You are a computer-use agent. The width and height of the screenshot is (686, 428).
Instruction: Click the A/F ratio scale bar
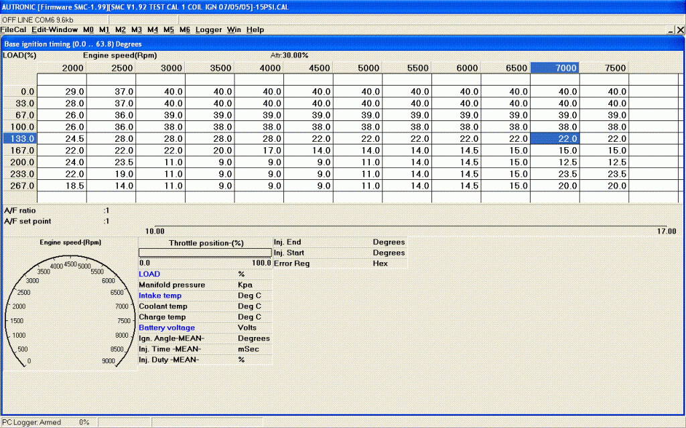click(x=410, y=226)
